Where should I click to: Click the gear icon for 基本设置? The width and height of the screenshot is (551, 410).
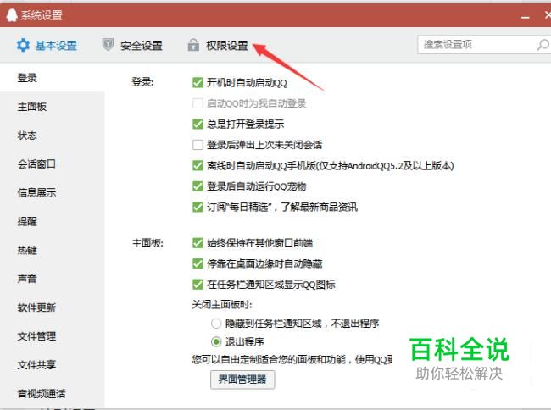(x=23, y=45)
